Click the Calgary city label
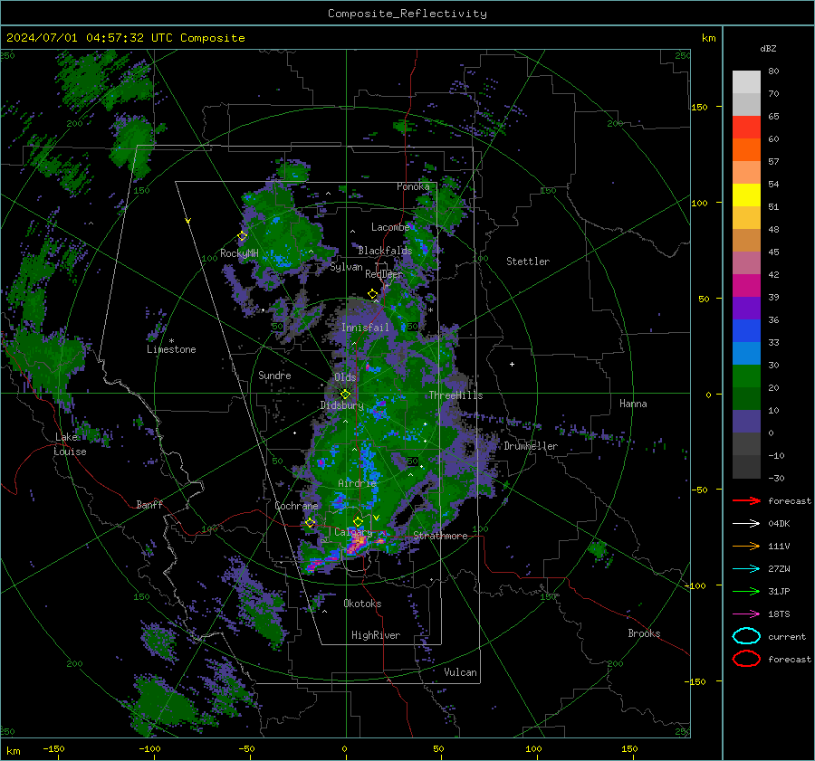Viewport: 815px width, 761px height. tap(353, 532)
